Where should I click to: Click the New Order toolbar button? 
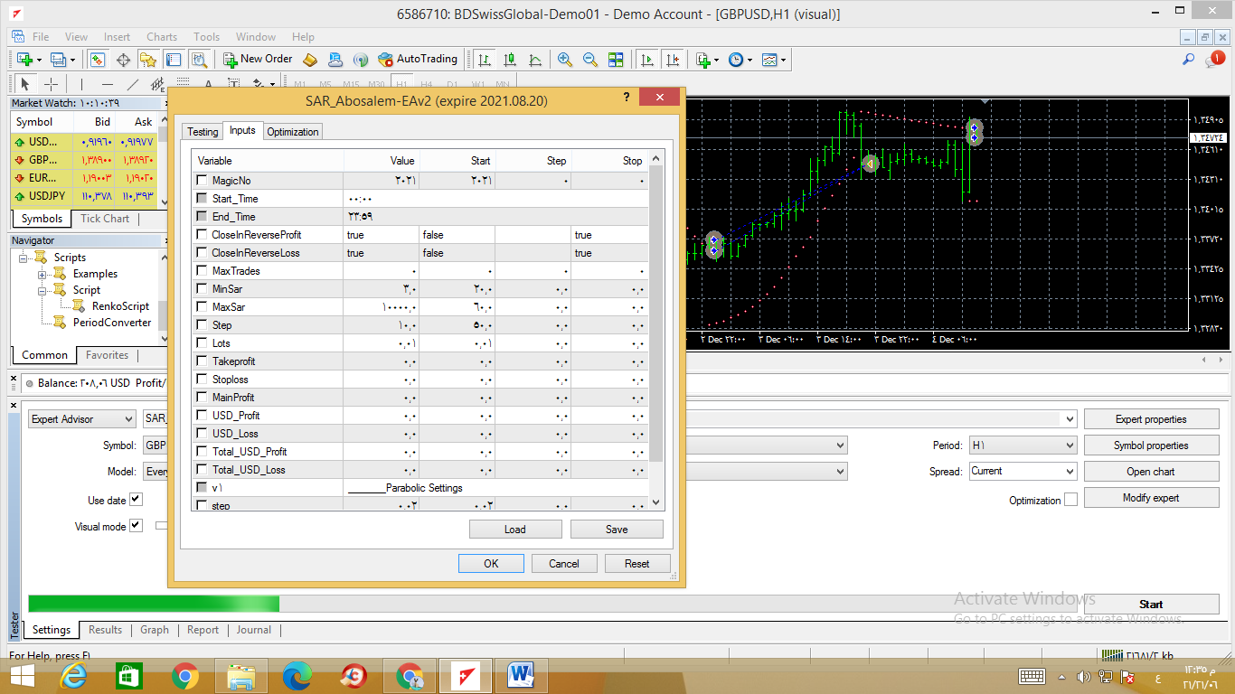click(258, 60)
